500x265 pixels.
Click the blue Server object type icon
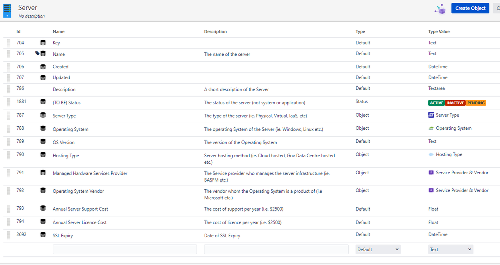7,11
